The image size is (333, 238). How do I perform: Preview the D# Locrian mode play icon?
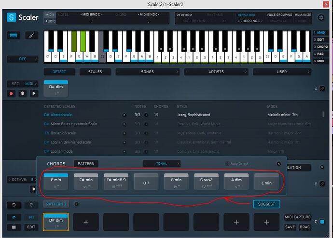pos(124,152)
